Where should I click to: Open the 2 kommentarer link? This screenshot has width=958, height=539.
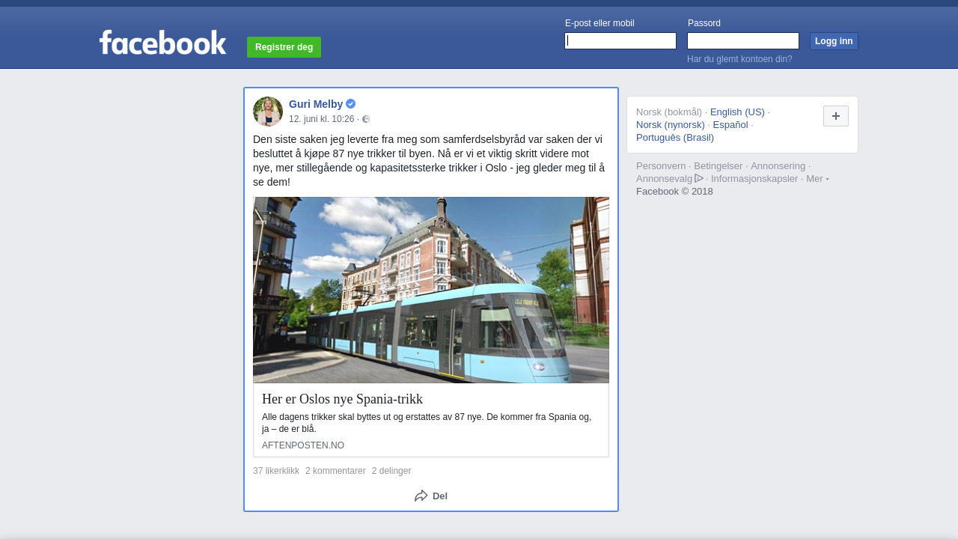[x=335, y=471]
